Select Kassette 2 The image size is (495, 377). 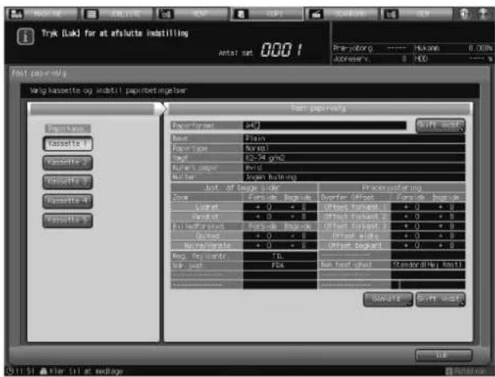[68, 163]
